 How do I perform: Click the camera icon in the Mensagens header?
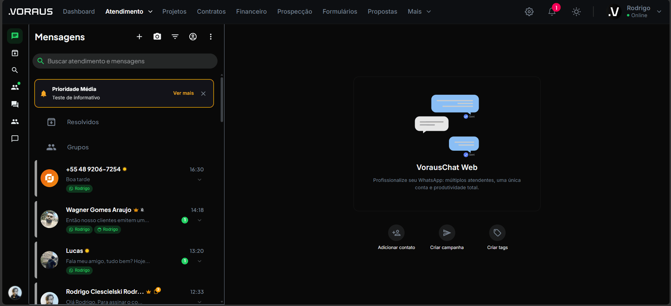pos(157,36)
